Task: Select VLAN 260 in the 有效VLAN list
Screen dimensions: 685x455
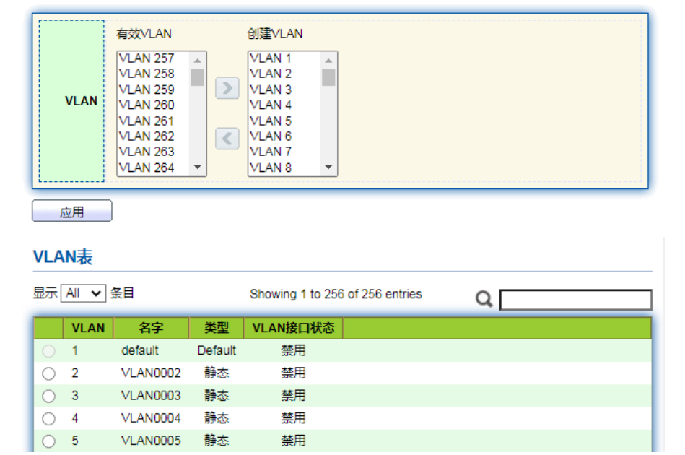Action: pos(147,105)
